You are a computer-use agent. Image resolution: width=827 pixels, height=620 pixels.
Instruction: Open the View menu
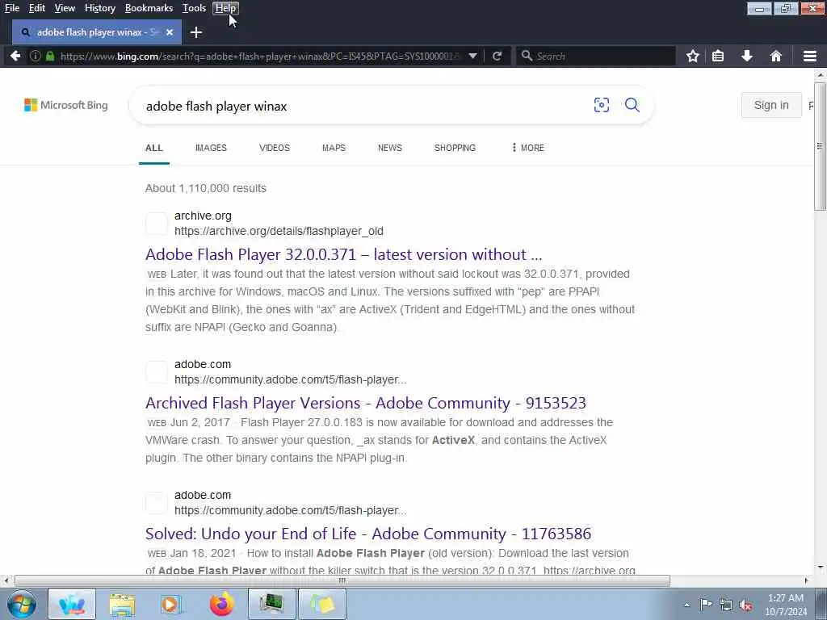(65, 8)
